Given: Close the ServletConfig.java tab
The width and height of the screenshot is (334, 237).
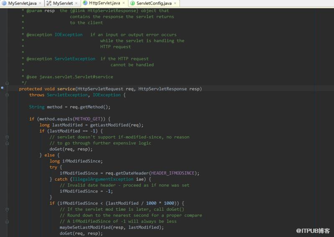Looking at the screenshot, I should click(x=175, y=3).
